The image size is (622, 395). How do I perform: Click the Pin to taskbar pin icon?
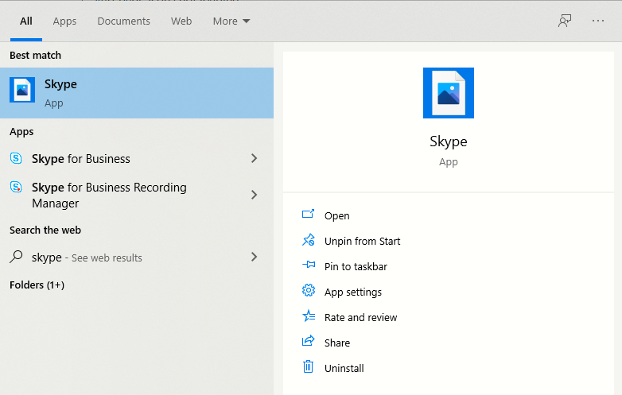[x=309, y=265]
